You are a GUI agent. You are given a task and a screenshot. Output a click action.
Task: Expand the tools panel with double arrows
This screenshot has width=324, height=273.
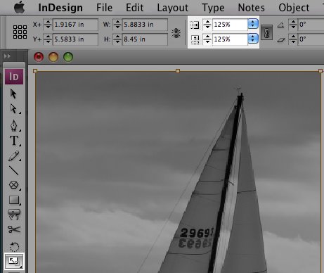click(7, 56)
